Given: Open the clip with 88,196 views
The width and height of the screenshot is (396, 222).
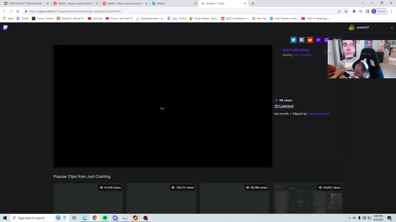Looking at the screenshot, I should [x=235, y=199].
